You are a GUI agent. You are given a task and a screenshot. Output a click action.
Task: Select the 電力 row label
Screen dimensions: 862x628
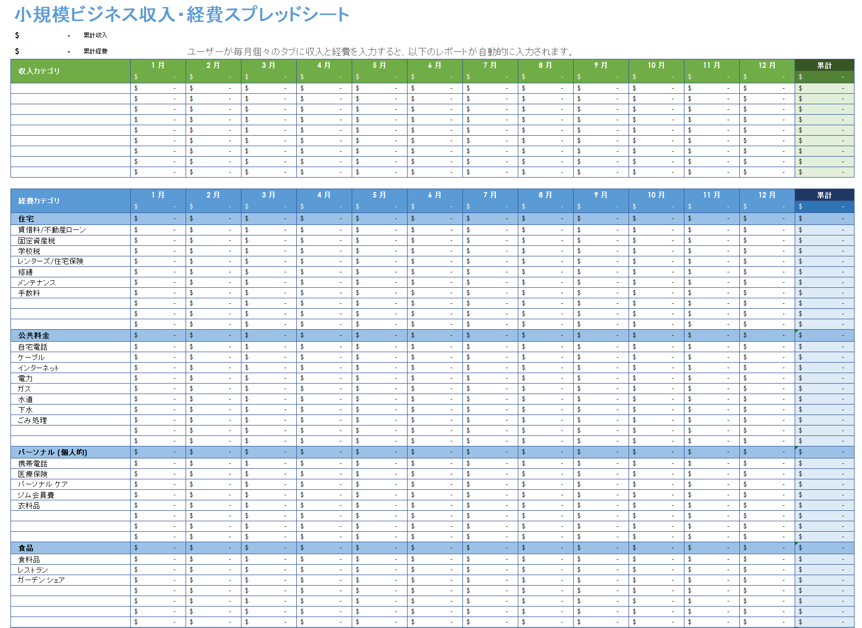[x=25, y=378]
